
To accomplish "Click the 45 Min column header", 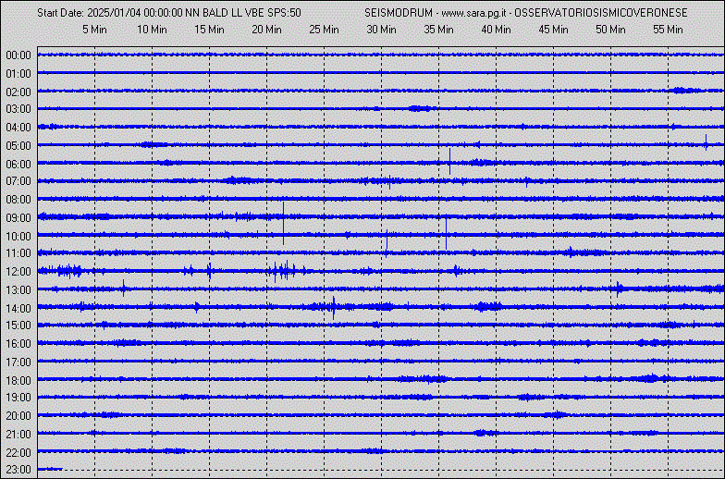I will click(553, 30).
